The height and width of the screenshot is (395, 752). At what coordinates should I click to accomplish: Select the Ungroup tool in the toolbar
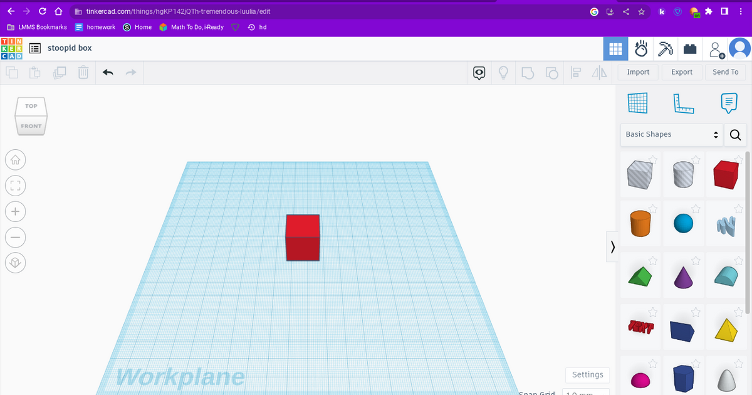click(x=551, y=73)
